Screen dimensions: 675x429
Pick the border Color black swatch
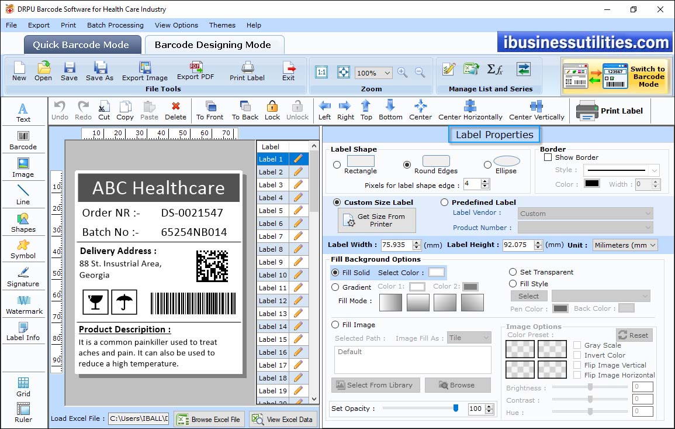coord(592,184)
